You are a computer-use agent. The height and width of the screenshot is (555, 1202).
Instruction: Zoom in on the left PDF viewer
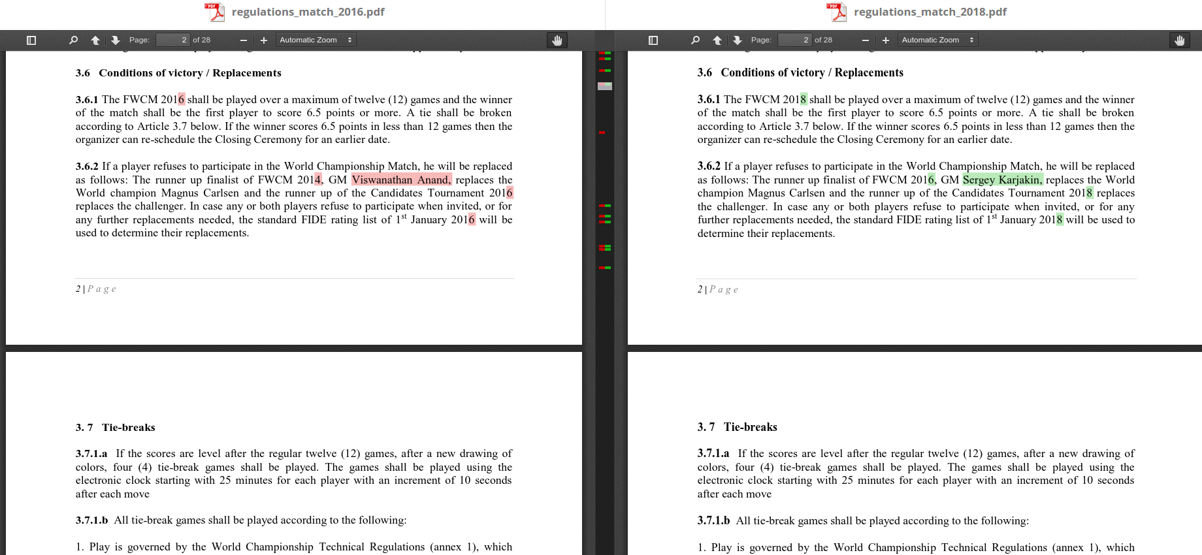coord(264,40)
